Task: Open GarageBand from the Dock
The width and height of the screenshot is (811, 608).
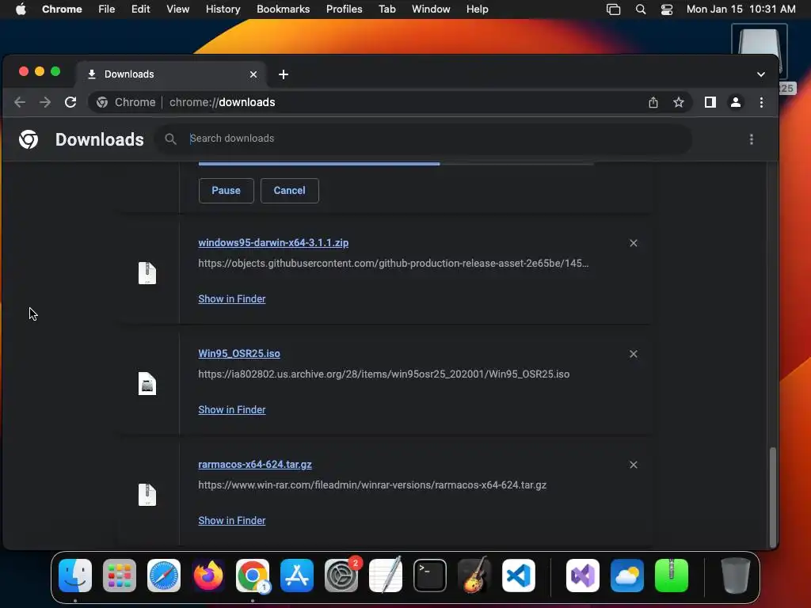Action: [x=474, y=576]
